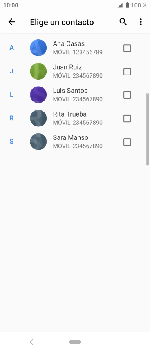Tap Juan Ruiz green avatar
150x352 pixels.
coord(38,71)
